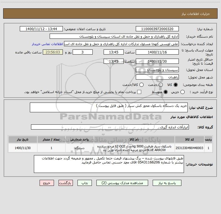Click the شماره نیاز label
This screenshot has height=214, width=221.
click(x=205, y=29)
